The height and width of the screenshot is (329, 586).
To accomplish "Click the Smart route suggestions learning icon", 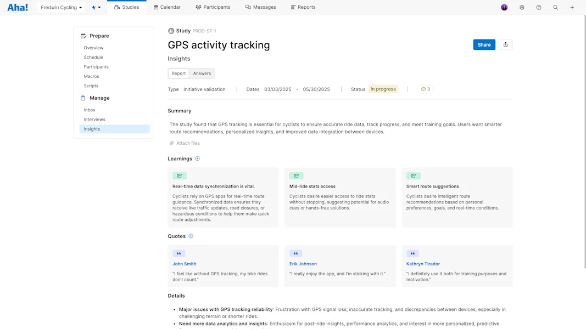I will [x=414, y=175].
